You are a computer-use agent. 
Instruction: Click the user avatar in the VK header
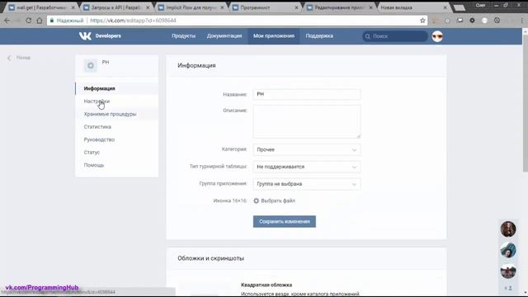pyautogui.click(x=437, y=36)
